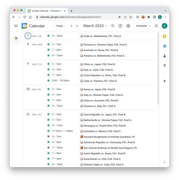179x180 pixels.
Task: Open the Google account avatar in Calendar header
Action: 164,26
